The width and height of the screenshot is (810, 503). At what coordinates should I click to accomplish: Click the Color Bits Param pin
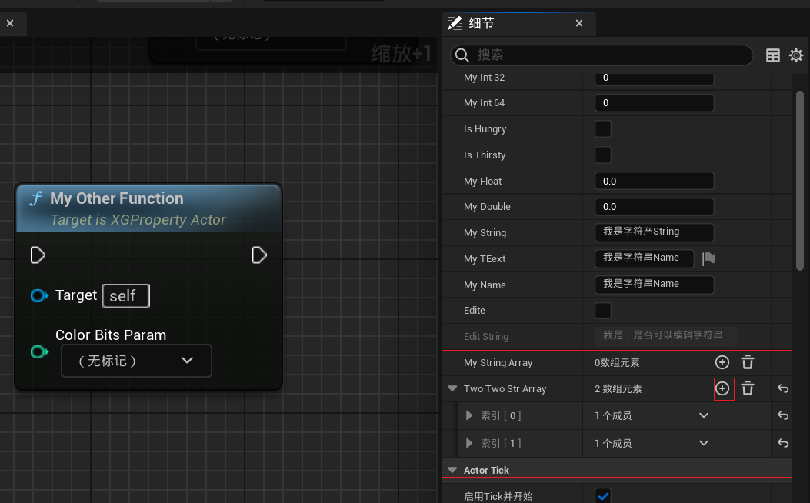click(39, 352)
